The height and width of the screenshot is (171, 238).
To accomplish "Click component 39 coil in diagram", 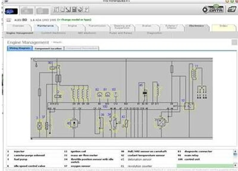I will [x=101, y=123].
